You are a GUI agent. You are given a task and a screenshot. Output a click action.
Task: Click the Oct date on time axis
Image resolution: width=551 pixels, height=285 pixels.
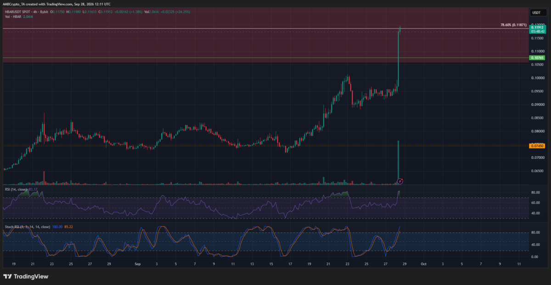pos(423,264)
